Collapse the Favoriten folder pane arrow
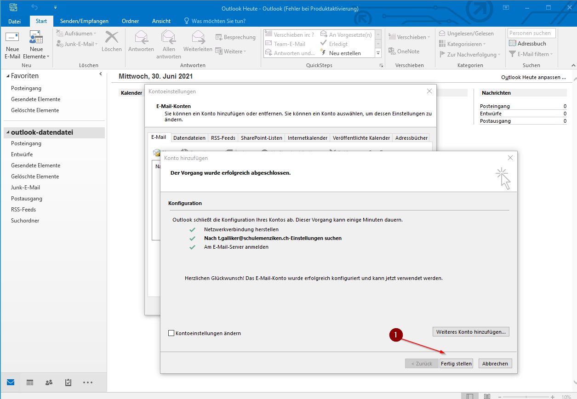 pos(101,74)
